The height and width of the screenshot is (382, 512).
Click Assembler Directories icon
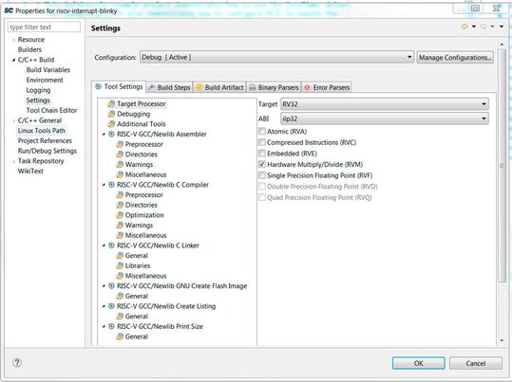120,155
